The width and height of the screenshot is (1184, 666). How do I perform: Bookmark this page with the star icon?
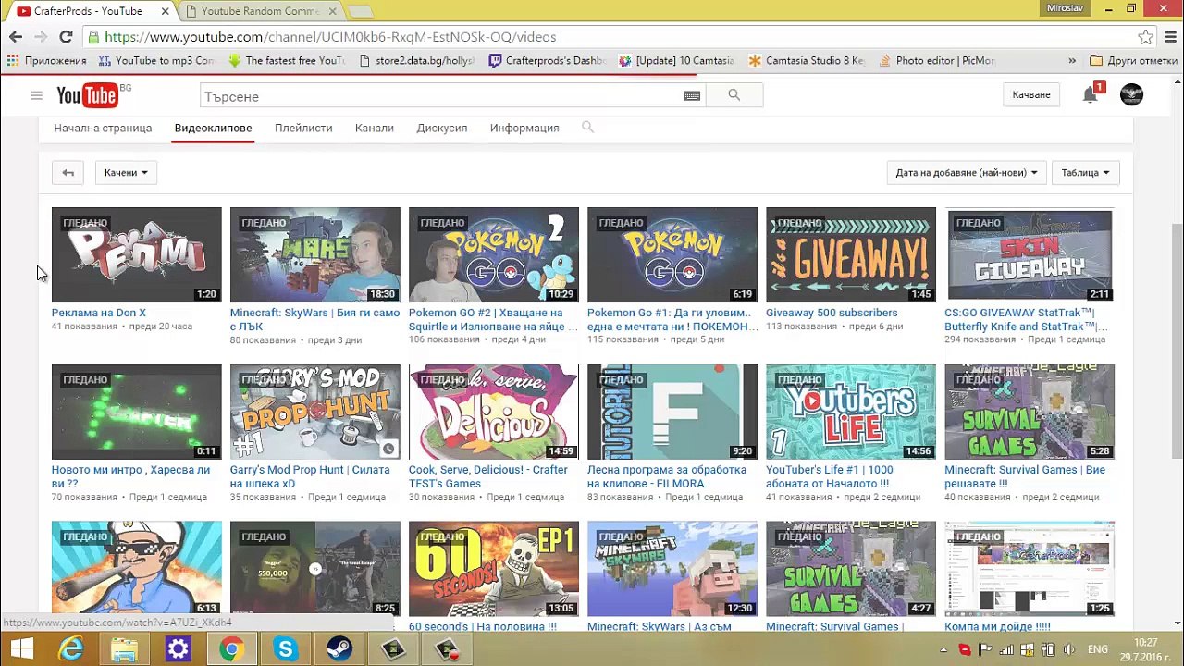pos(1145,37)
